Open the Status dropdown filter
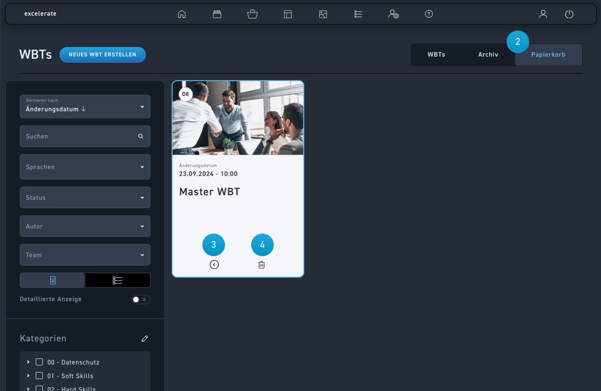 click(x=85, y=197)
